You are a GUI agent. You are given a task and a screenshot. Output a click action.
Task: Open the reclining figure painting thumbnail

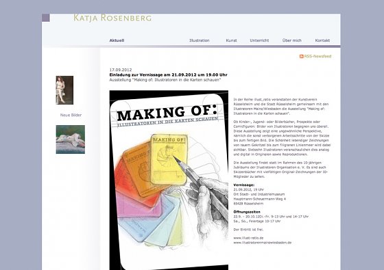pos(71,139)
